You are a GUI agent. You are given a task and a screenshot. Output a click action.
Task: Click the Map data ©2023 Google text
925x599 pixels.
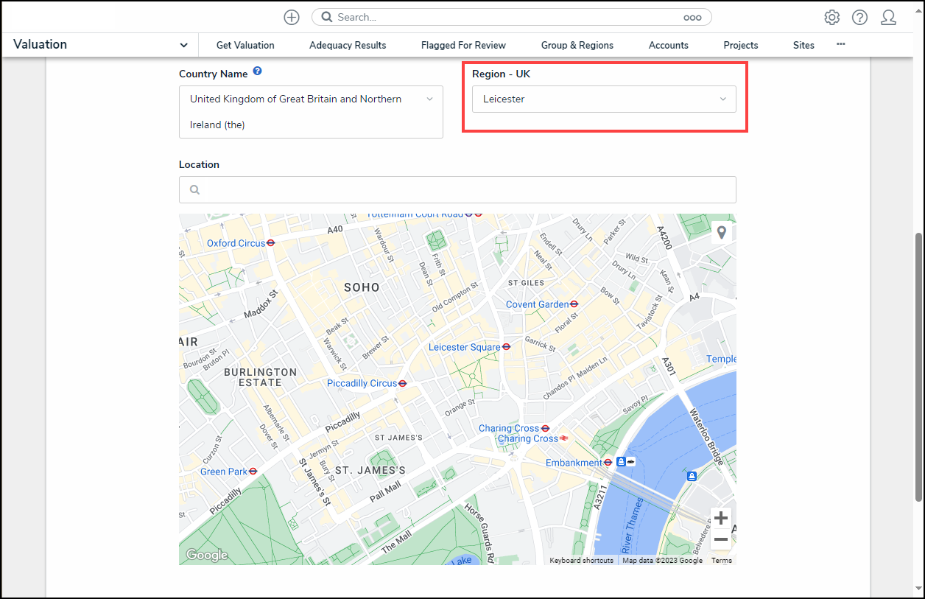click(662, 561)
